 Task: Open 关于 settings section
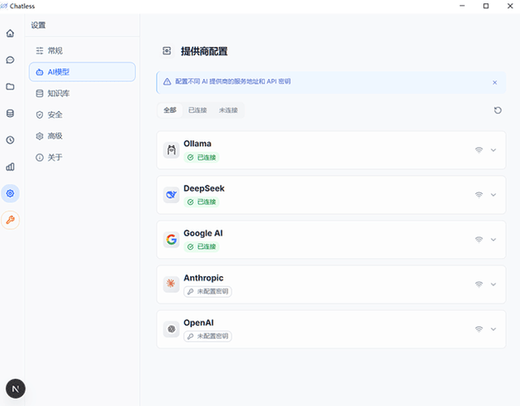click(x=82, y=158)
